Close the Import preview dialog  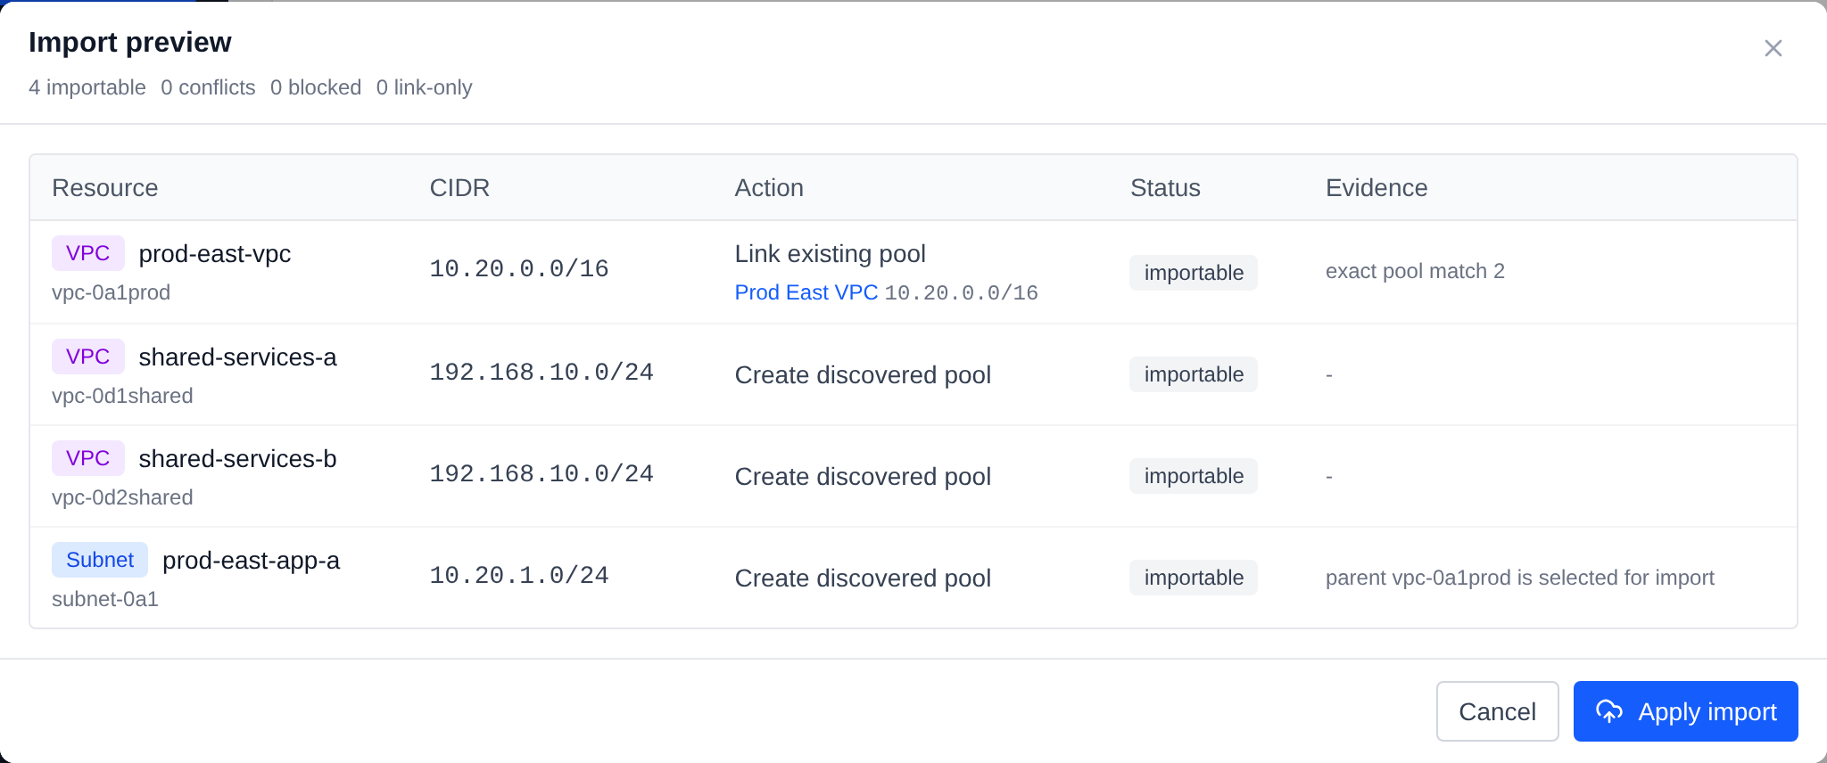click(1773, 48)
